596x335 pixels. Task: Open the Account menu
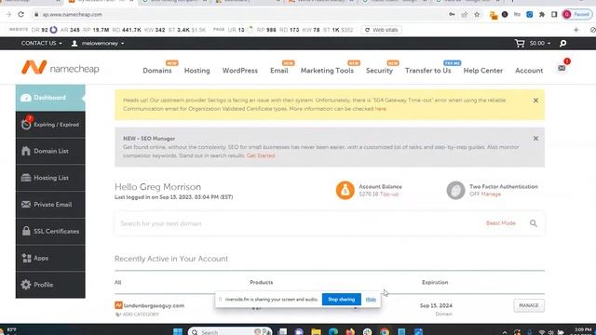(x=529, y=71)
